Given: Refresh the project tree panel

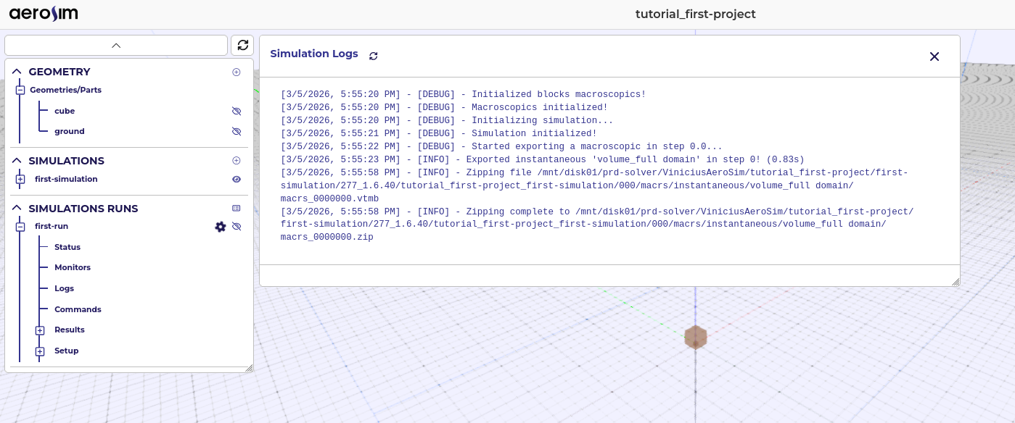Looking at the screenshot, I should click(242, 45).
